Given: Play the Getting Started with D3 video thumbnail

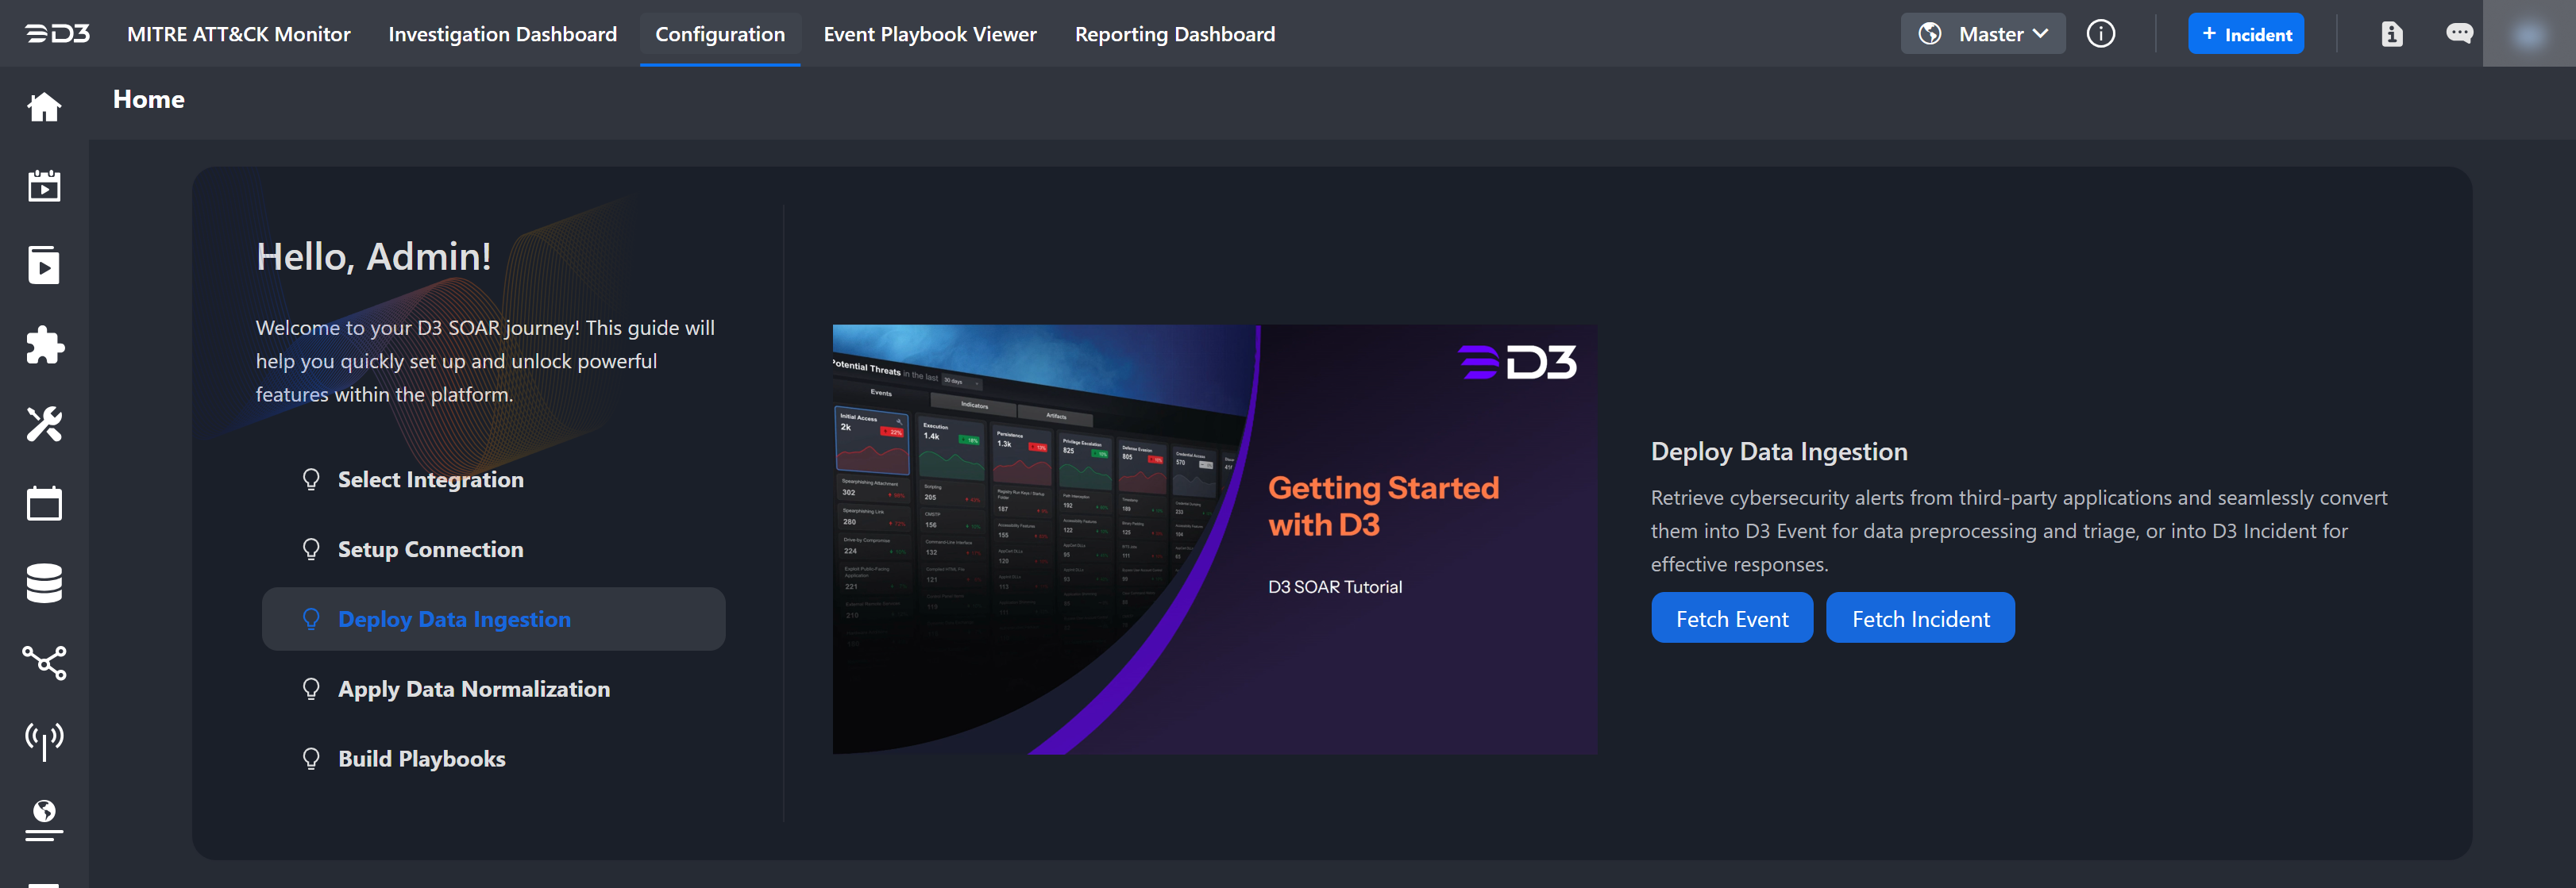Looking at the screenshot, I should [x=1214, y=540].
